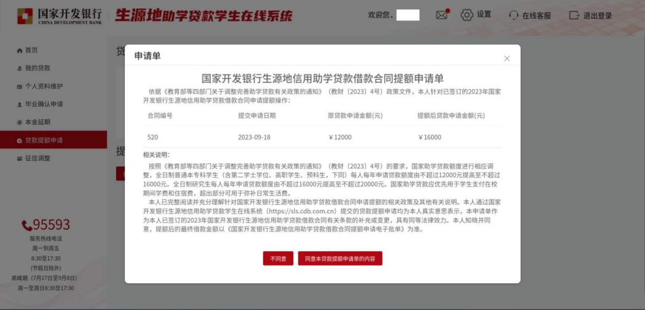Click the 95593 hotline phone number
The image size is (645, 310).
point(46,225)
